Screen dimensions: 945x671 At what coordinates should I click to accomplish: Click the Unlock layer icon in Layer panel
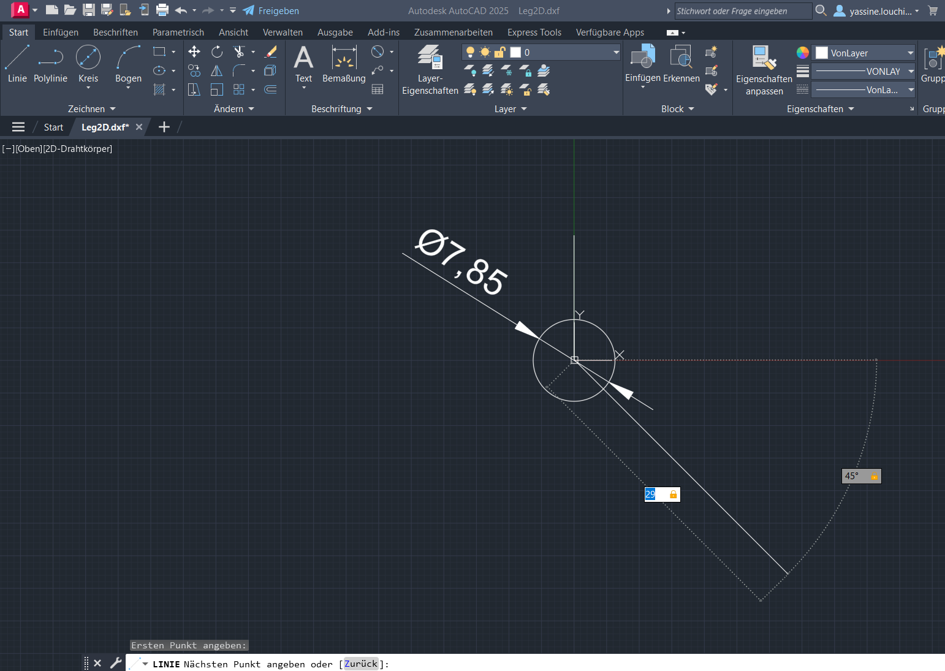(x=525, y=89)
